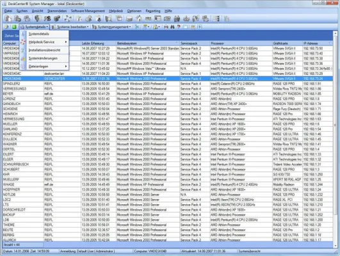Click the recycle-arrows icon in top toolbar

[x=68, y=19]
